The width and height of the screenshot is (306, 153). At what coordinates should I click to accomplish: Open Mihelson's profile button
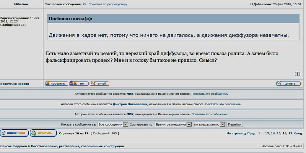[57, 84]
